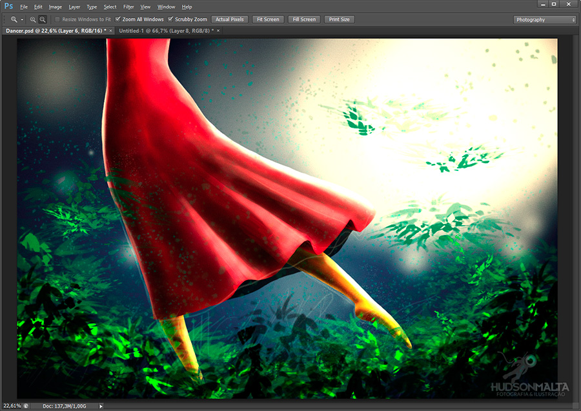Click the Actual Pixels button

[x=230, y=19]
